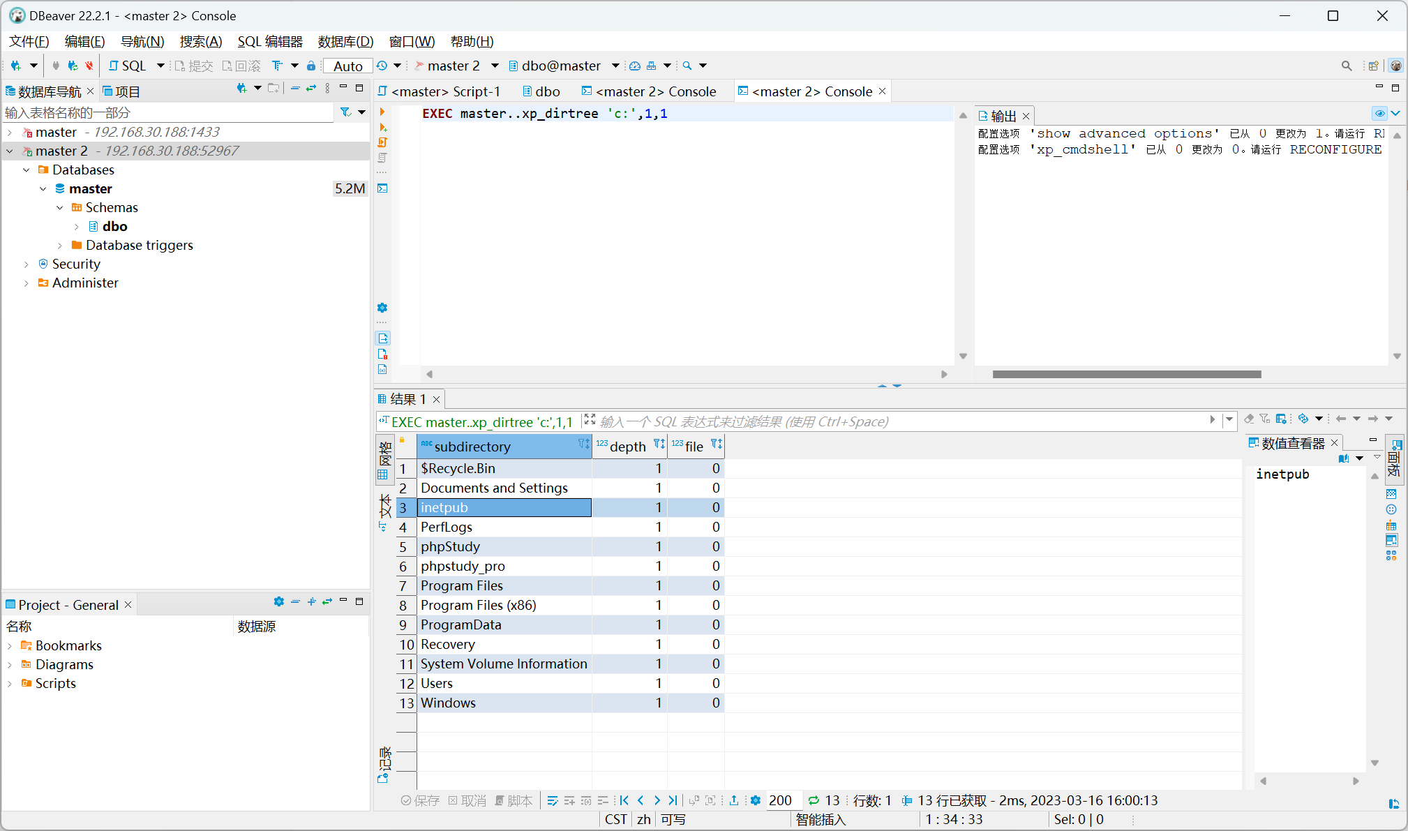1408x831 pixels.
Task: Expand the Database triggers folder
Action: pos(60,245)
